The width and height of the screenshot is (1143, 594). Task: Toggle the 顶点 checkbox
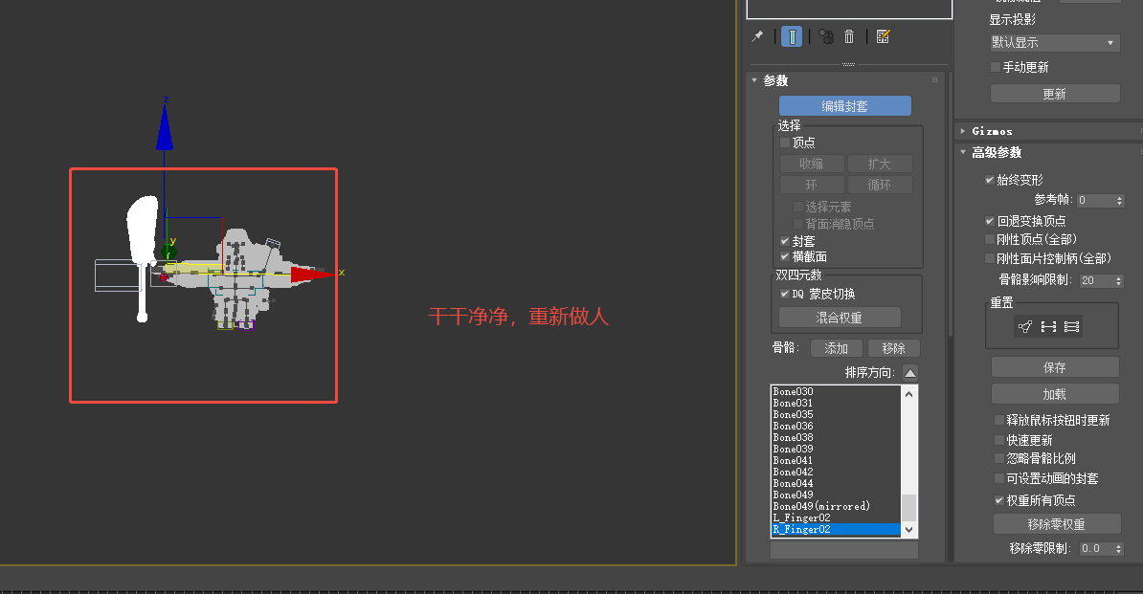click(785, 143)
